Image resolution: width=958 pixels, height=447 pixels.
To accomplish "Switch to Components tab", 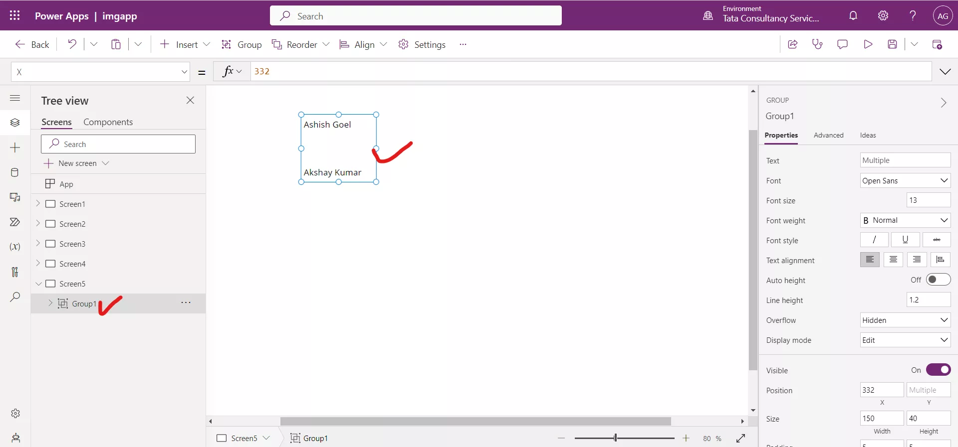I will tap(108, 122).
